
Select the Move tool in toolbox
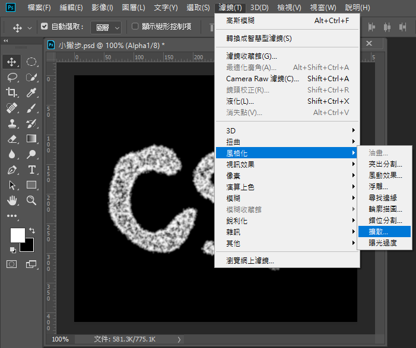[11, 62]
